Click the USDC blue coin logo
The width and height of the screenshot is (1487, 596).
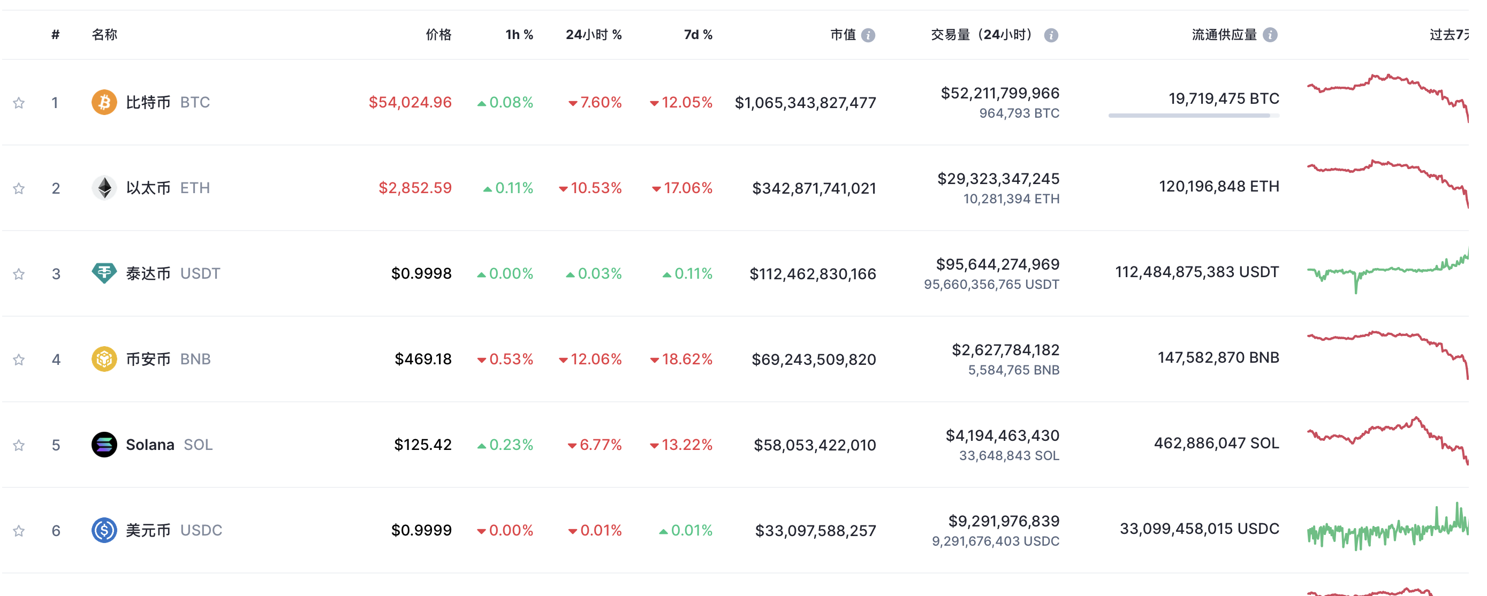pyautogui.click(x=104, y=530)
